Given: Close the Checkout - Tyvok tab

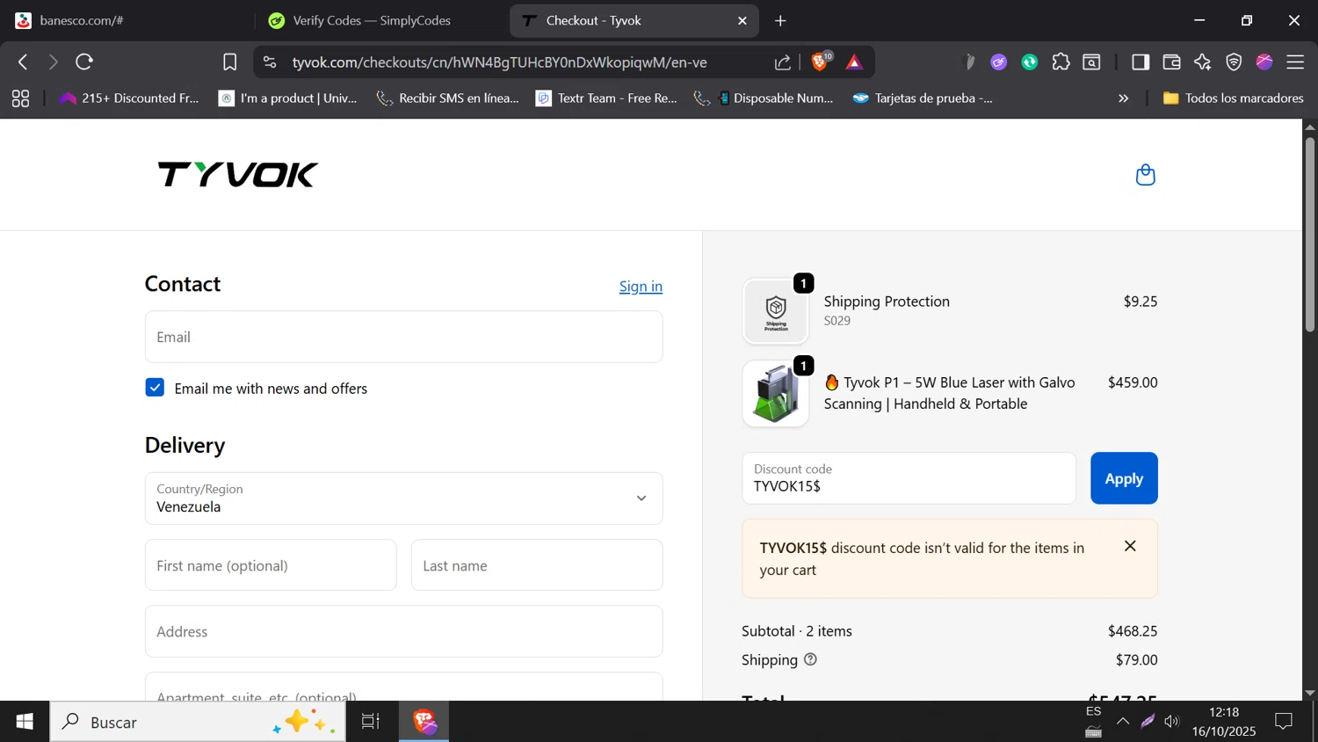Looking at the screenshot, I should click(742, 20).
